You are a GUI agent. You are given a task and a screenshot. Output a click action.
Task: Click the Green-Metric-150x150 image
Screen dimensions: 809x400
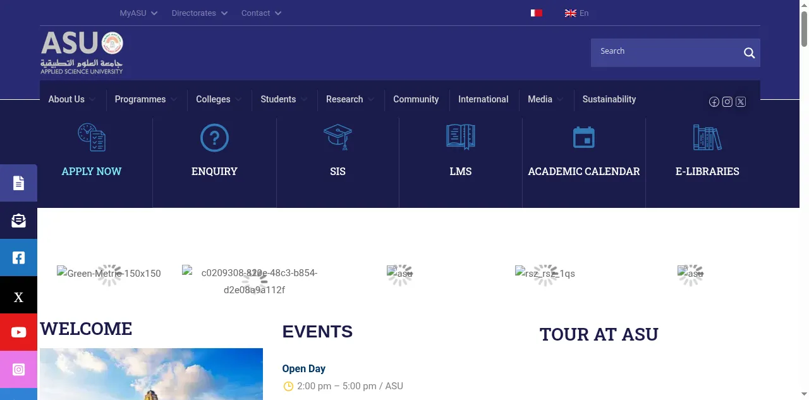(x=109, y=274)
